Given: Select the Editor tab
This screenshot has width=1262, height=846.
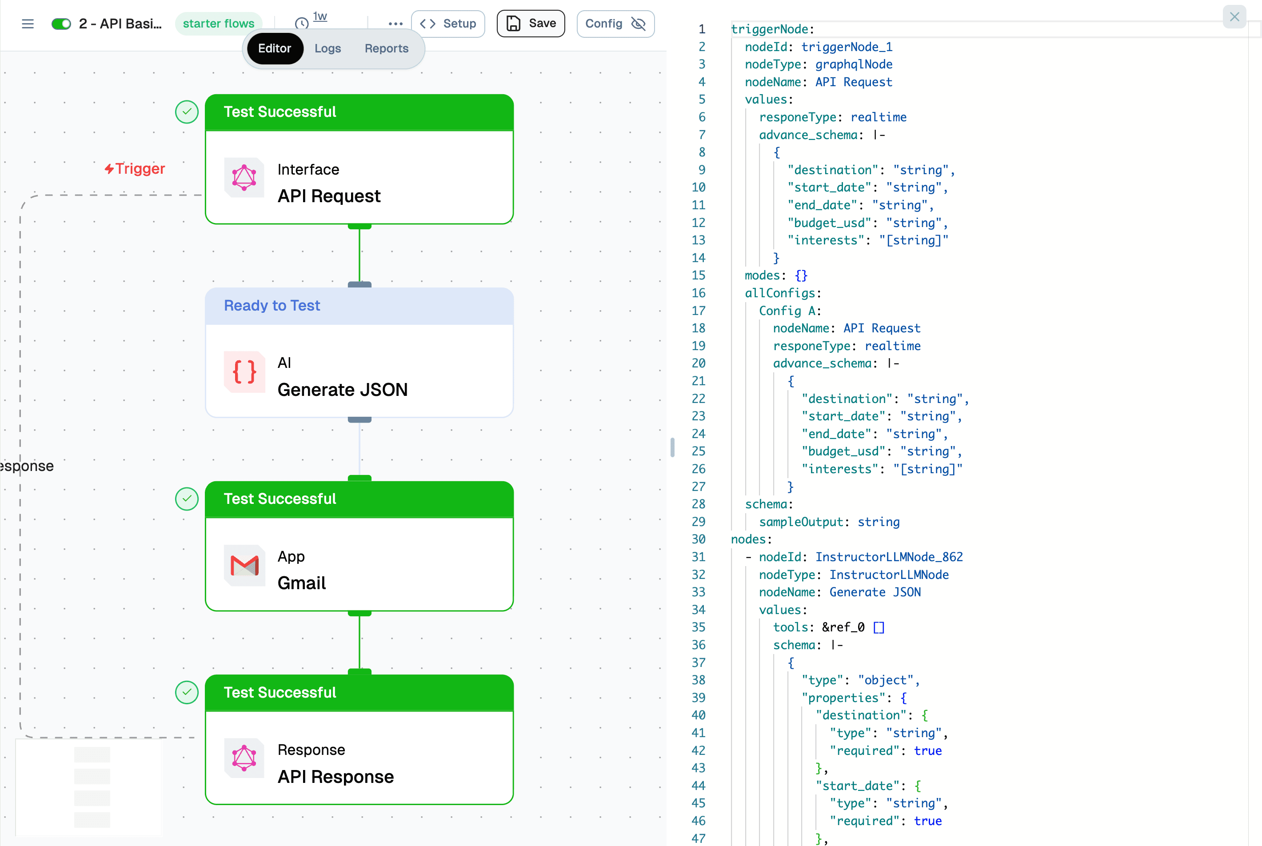Looking at the screenshot, I should (x=275, y=48).
